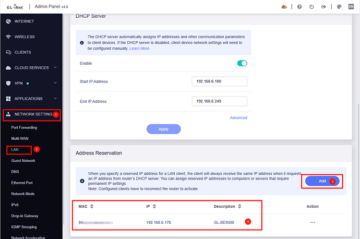The width and height of the screenshot is (360, 239).
Task: Open the three-dot action menu for GL-BE9300
Action: pos(313,222)
